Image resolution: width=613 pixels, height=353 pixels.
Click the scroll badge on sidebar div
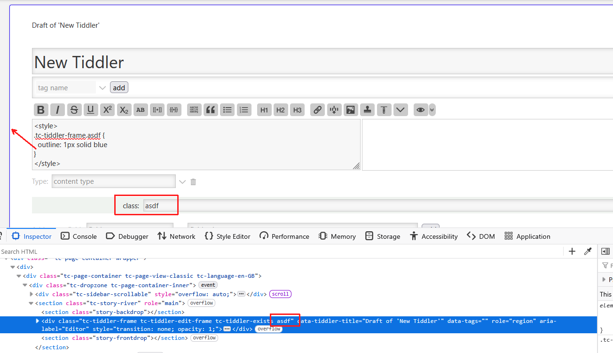point(280,294)
